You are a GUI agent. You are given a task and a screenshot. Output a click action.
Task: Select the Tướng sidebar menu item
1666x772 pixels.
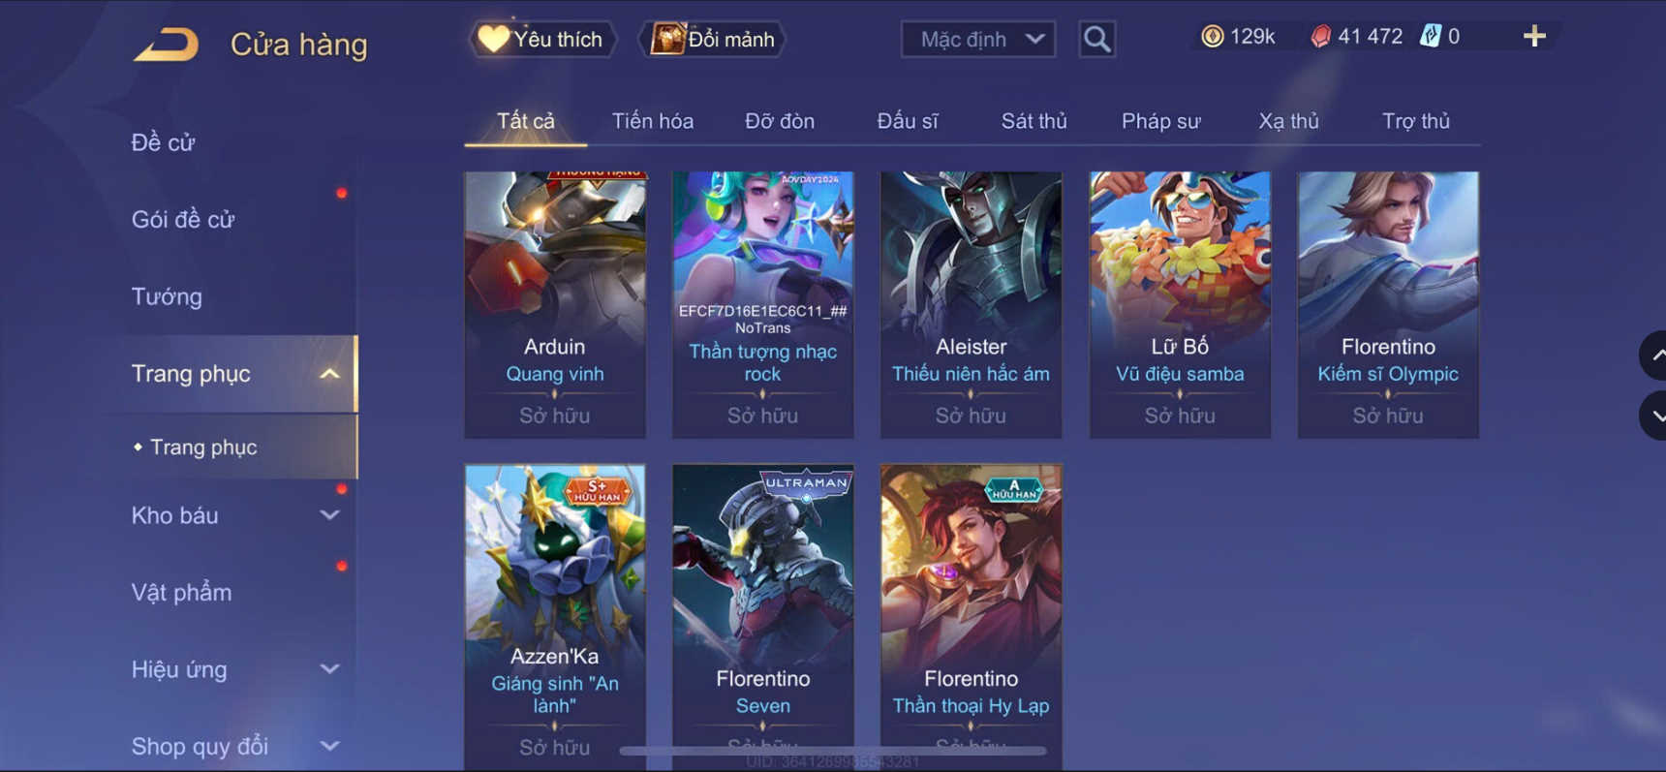tap(167, 296)
